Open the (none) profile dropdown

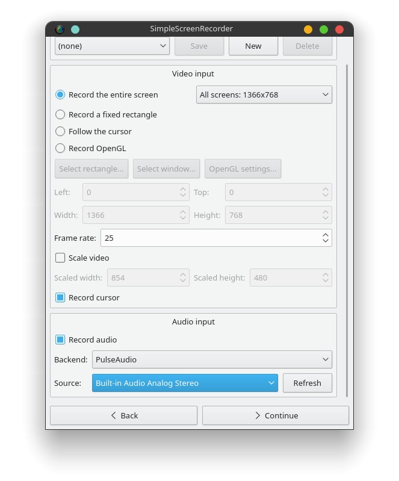(112, 46)
